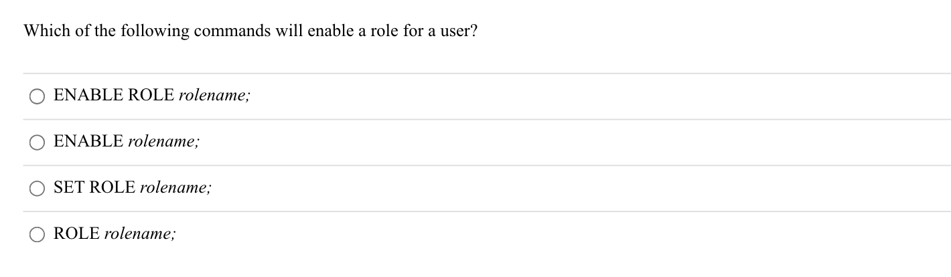This screenshot has width=951, height=277.
Task: Click the question text about enabling a role
Action: (x=250, y=31)
